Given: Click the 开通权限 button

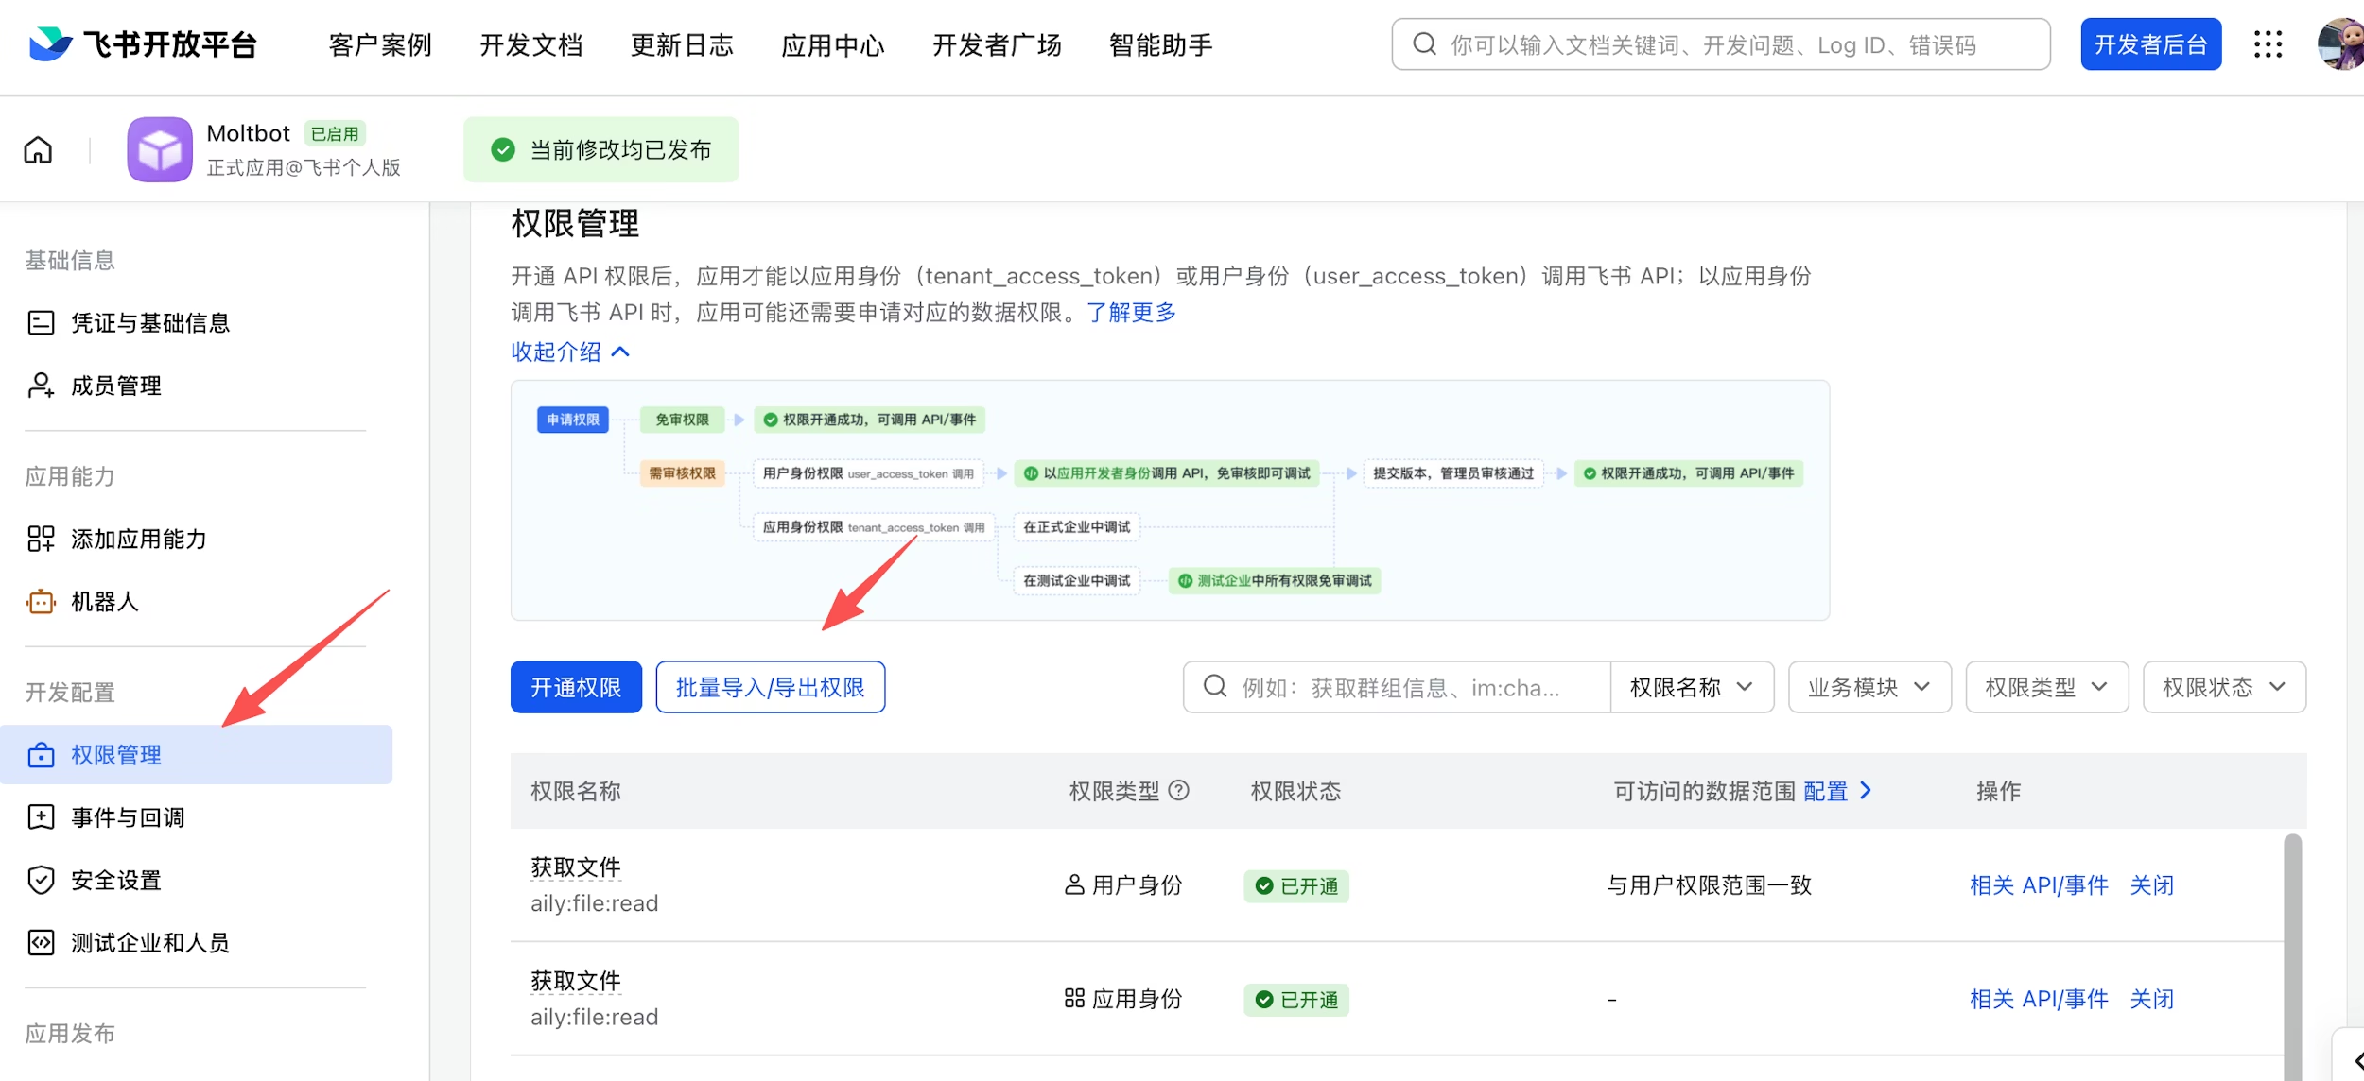Looking at the screenshot, I should 575,687.
